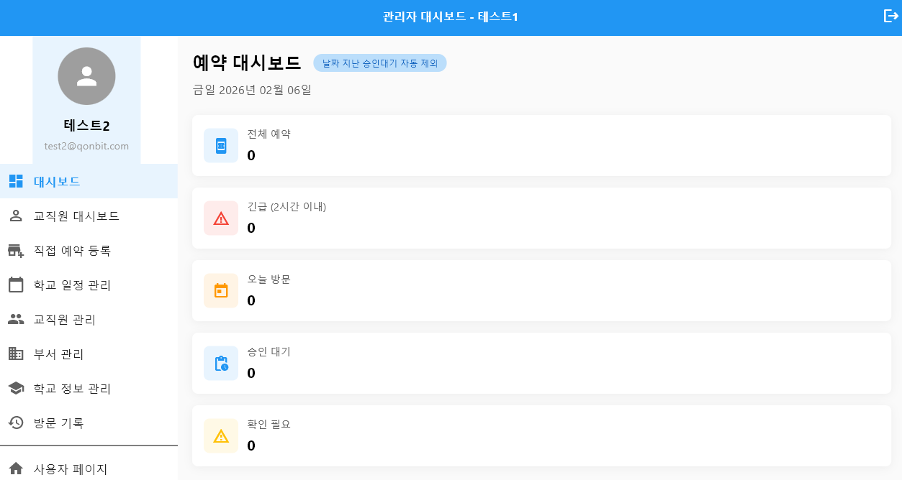Click the 오늘 방문 orange calendar icon
The height and width of the screenshot is (480, 902).
click(221, 291)
